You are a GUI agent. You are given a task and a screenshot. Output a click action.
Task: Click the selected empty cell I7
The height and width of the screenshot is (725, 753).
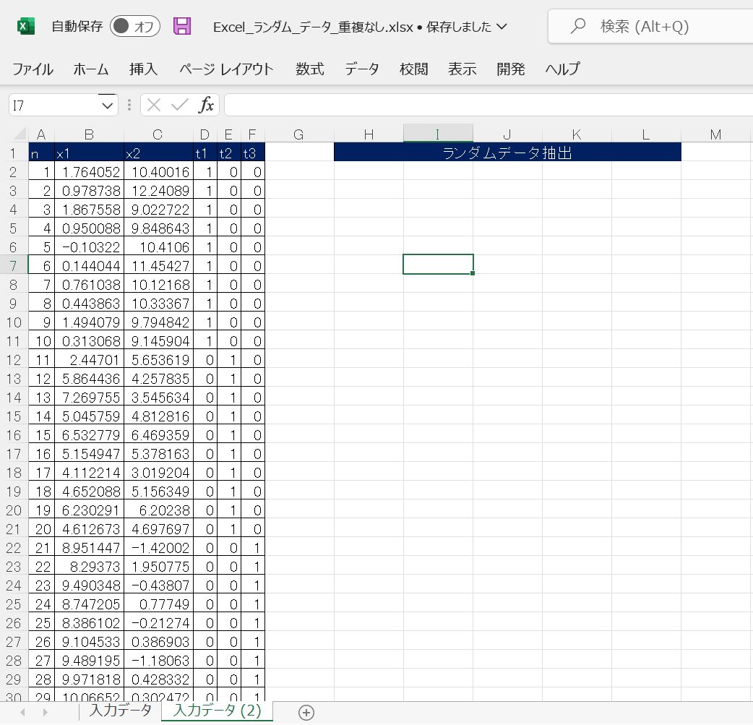tap(438, 265)
